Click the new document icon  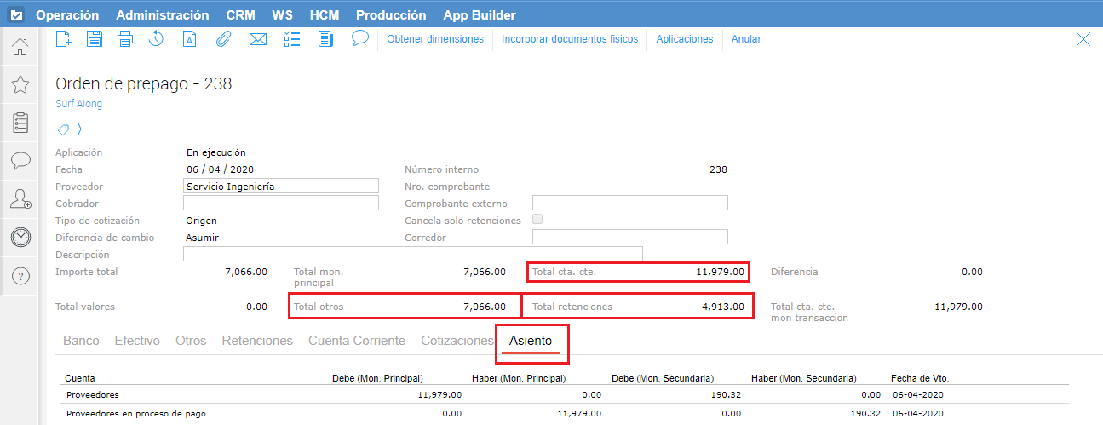pyautogui.click(x=63, y=39)
